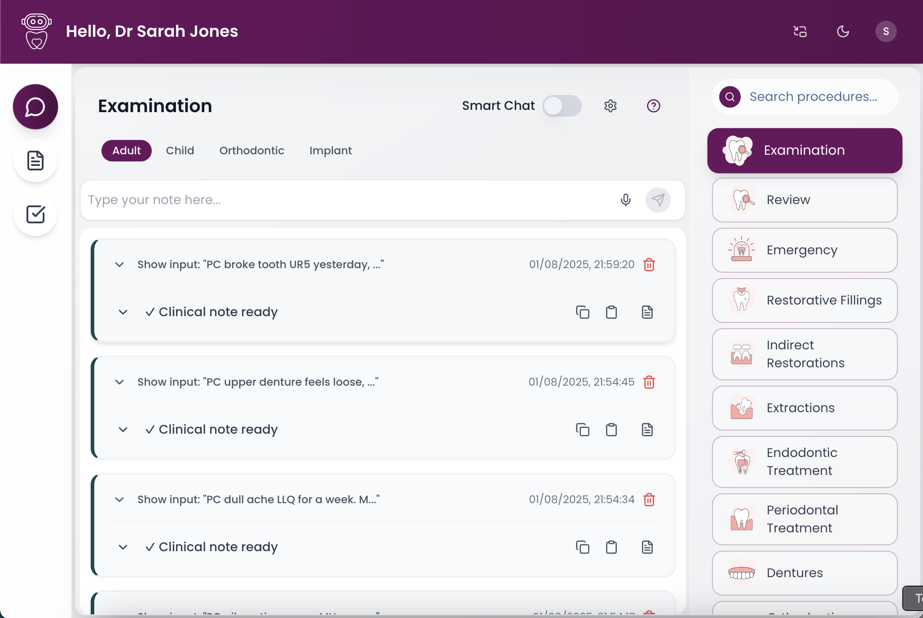Image resolution: width=923 pixels, height=618 pixels.
Task: Toggle dark mode with the moon icon
Action: point(843,31)
